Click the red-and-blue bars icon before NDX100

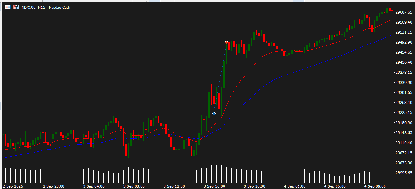click(x=16, y=7)
